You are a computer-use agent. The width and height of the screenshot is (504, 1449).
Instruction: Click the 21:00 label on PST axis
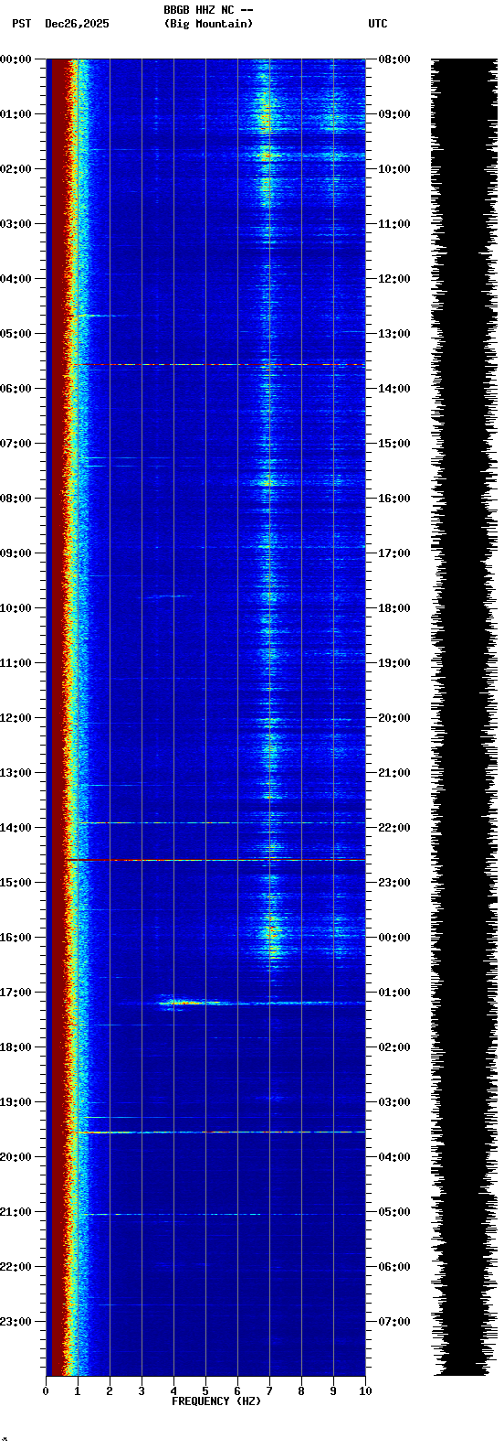(16, 1212)
